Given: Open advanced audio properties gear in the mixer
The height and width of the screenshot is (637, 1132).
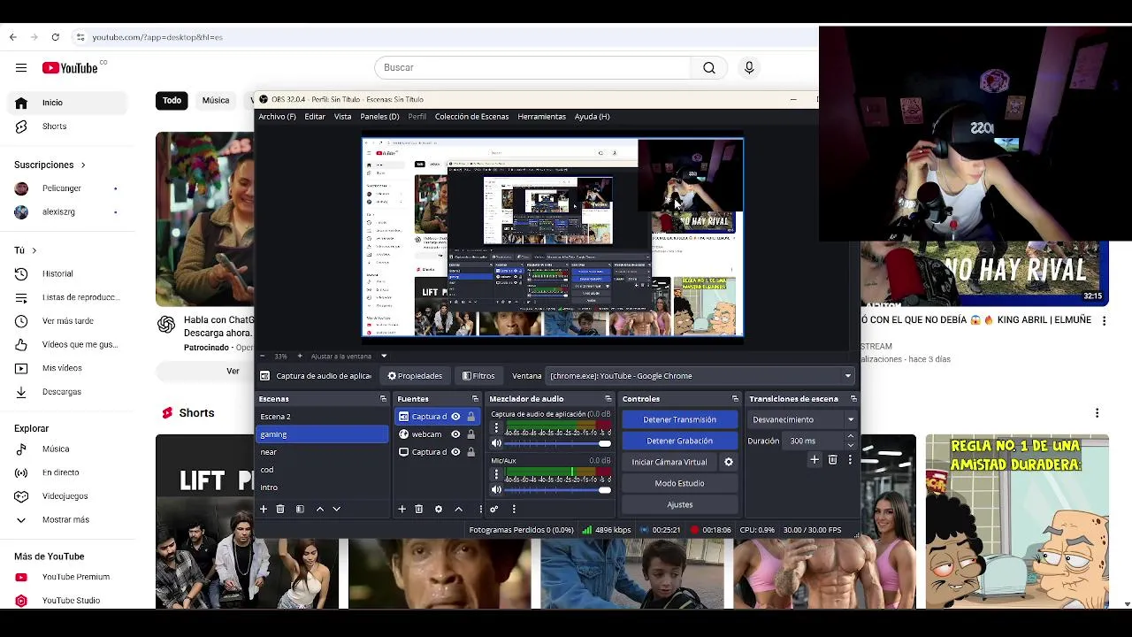Looking at the screenshot, I should click(494, 509).
